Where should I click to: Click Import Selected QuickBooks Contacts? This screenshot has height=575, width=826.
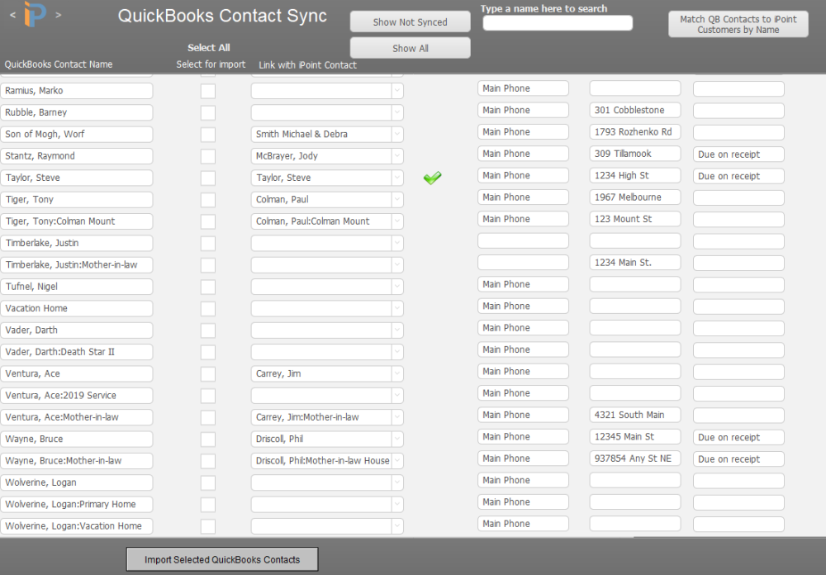(x=221, y=559)
